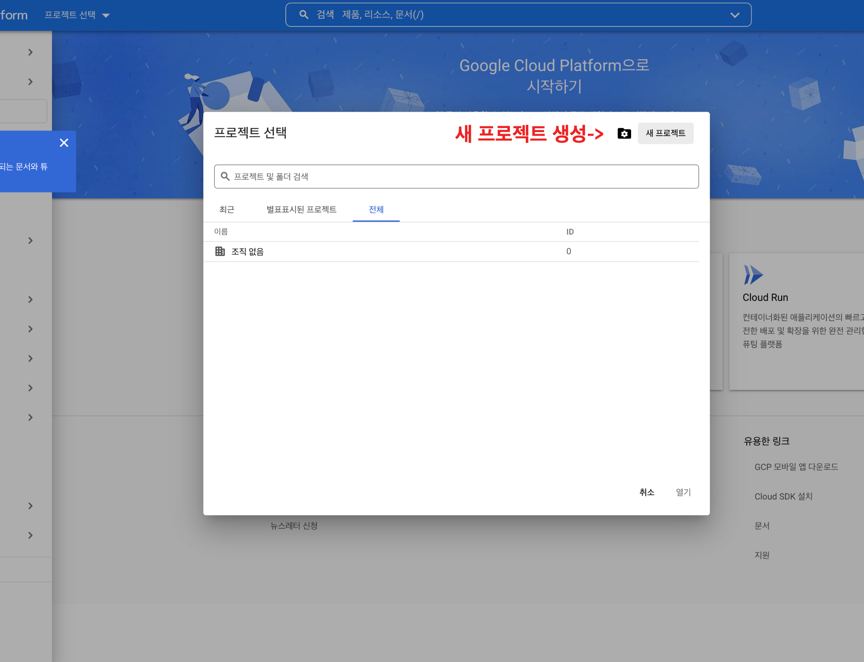This screenshot has width=864, height=662.
Task: Click the magnifier icon in the project search field
Action: 225,177
